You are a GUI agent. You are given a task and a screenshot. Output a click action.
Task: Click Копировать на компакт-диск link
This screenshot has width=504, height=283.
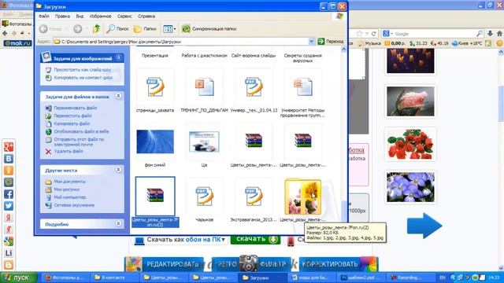(83, 78)
